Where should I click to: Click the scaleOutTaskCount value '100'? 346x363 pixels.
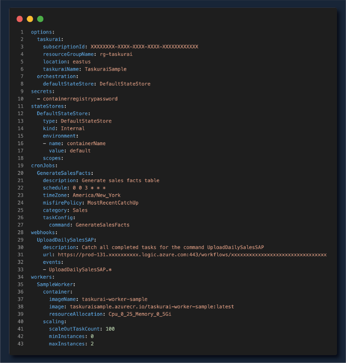pyautogui.click(x=110, y=329)
